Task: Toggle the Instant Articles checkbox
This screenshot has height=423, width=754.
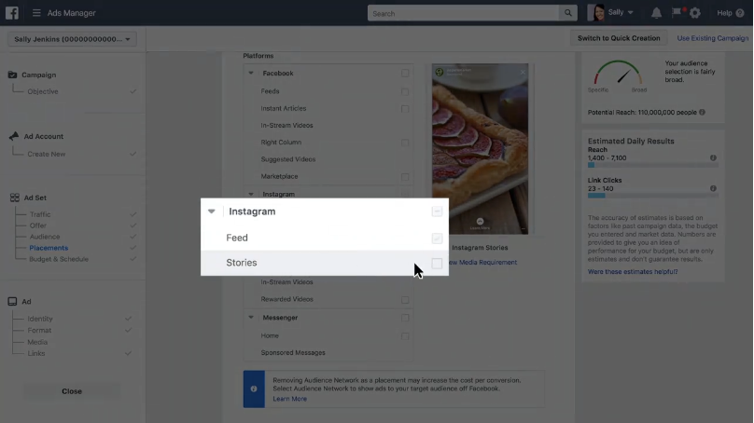Action: click(405, 109)
